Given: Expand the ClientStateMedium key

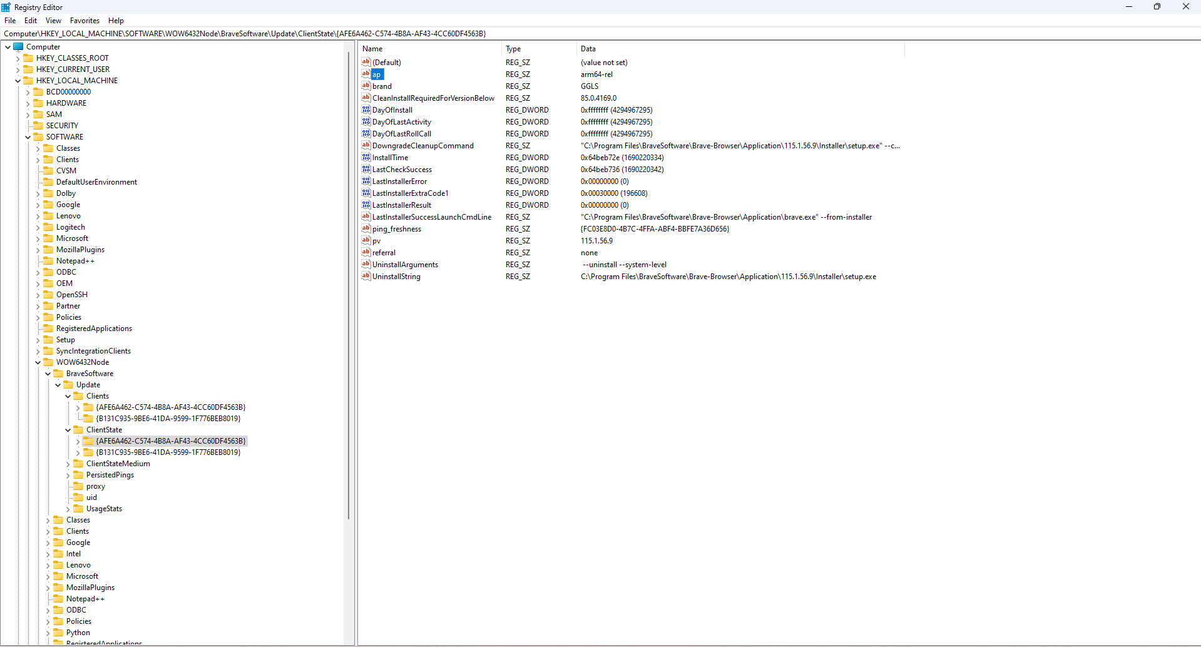Looking at the screenshot, I should 68,464.
